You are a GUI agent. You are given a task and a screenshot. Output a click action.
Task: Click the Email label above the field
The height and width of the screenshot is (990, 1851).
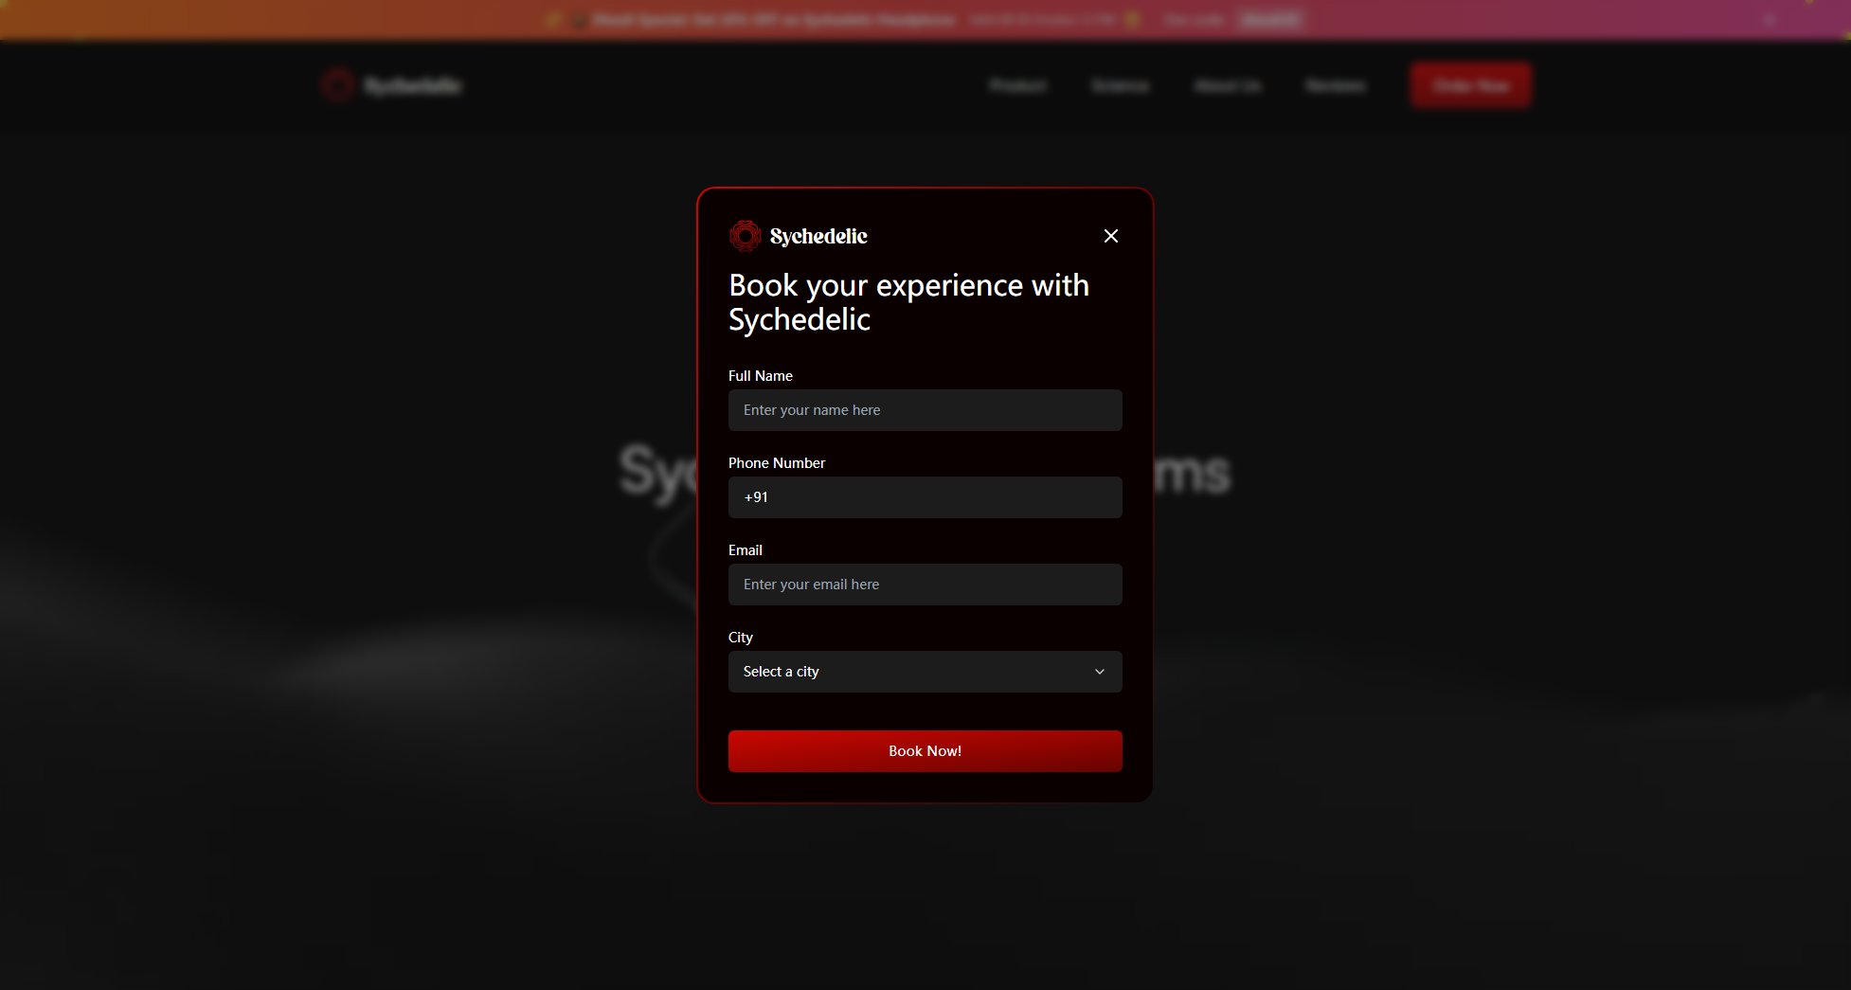[745, 550]
